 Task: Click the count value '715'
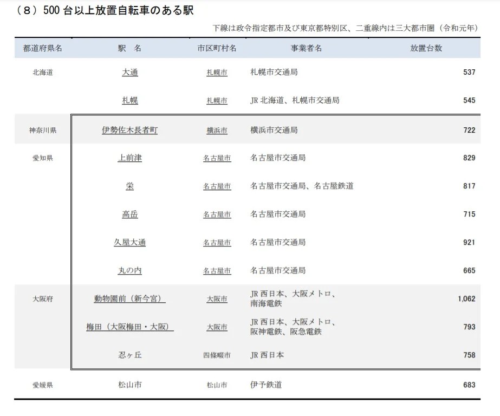pyautogui.click(x=469, y=214)
